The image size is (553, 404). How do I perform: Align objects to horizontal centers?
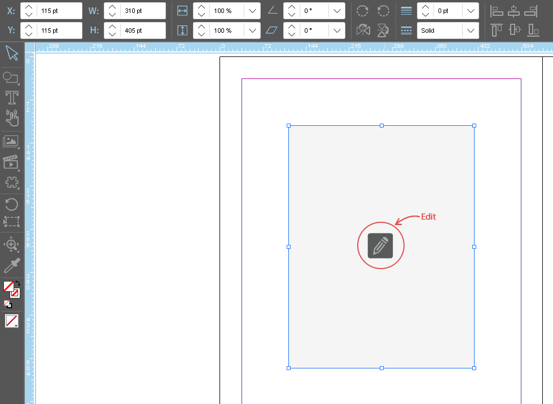click(513, 11)
